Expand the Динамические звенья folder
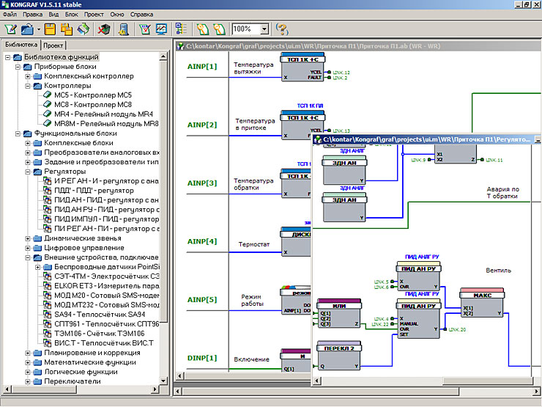This screenshot has width=542, height=407. tap(28, 238)
